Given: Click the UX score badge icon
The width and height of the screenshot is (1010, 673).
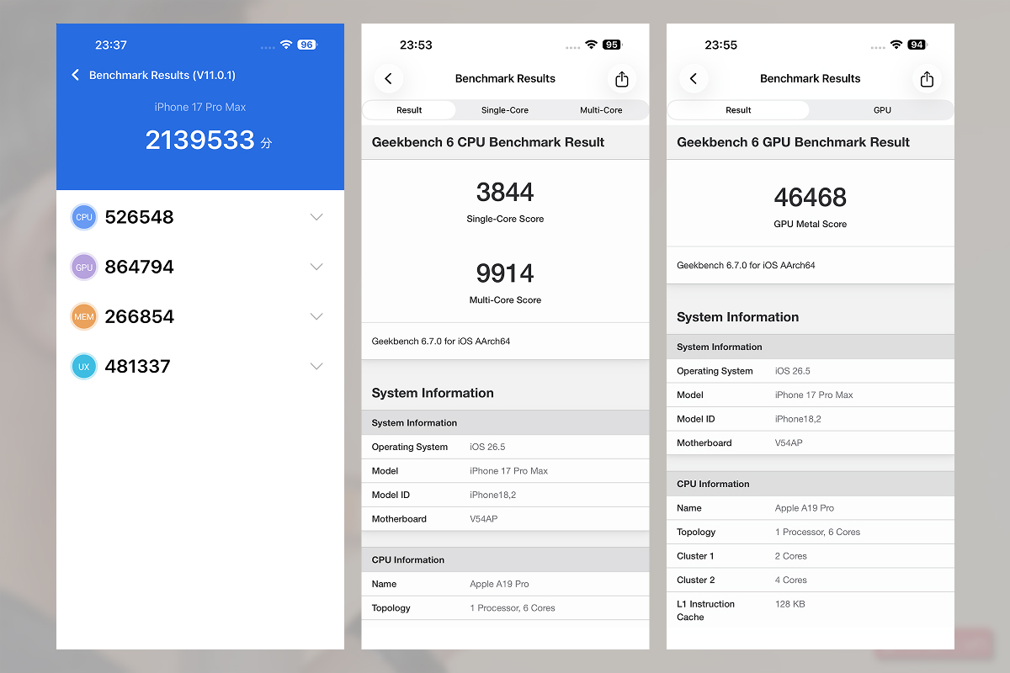Looking at the screenshot, I should [x=84, y=366].
